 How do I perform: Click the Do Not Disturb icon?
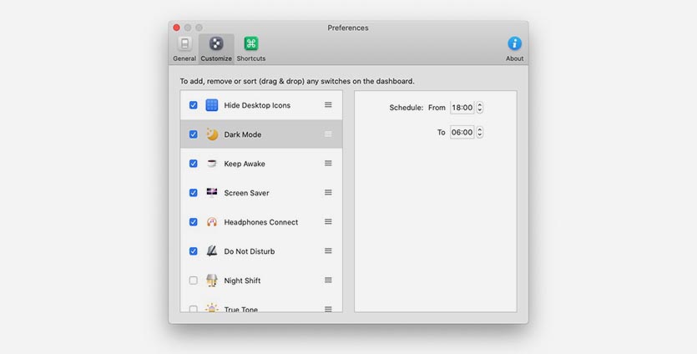coord(212,251)
